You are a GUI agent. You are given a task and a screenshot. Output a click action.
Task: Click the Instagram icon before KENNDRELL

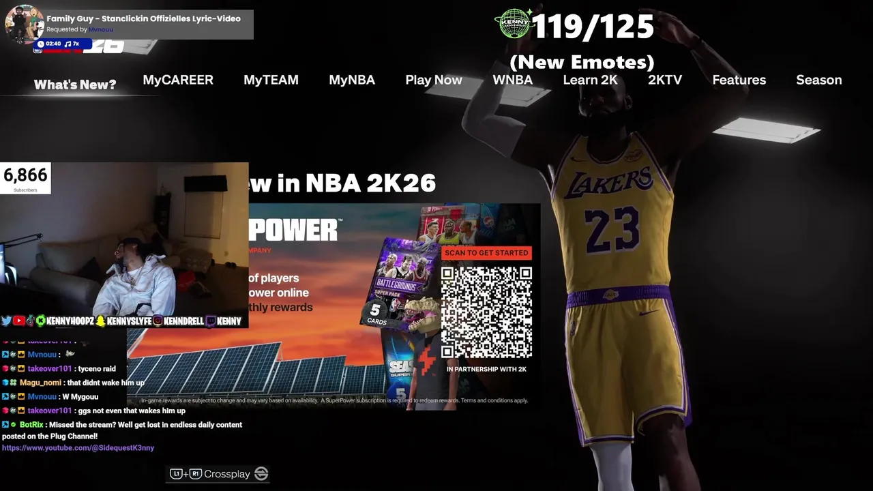click(x=158, y=321)
